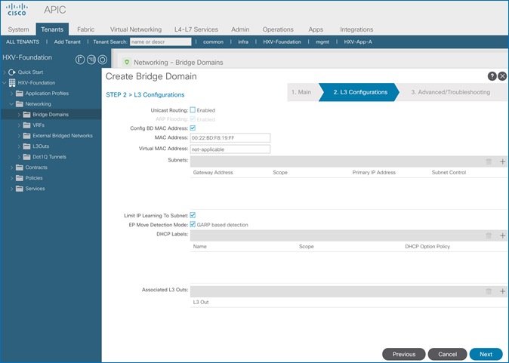The image size is (509, 363).
Task: Uncheck Config BD MAC Address checkbox
Action: [193, 128]
